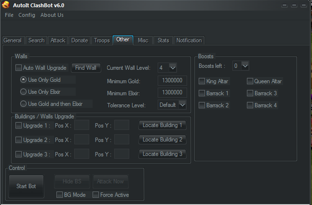Click the Find Wall button
Viewport: 312px width, 205px height.
coord(86,68)
